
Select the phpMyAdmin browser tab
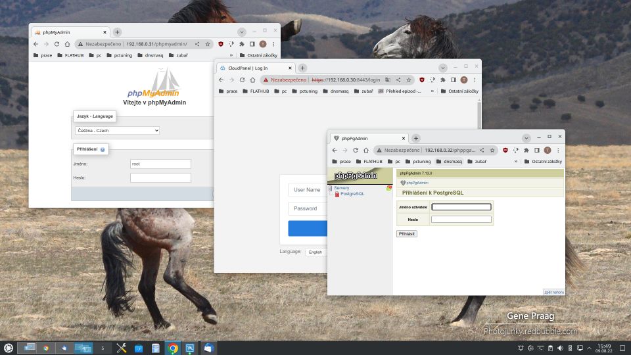[70, 32]
